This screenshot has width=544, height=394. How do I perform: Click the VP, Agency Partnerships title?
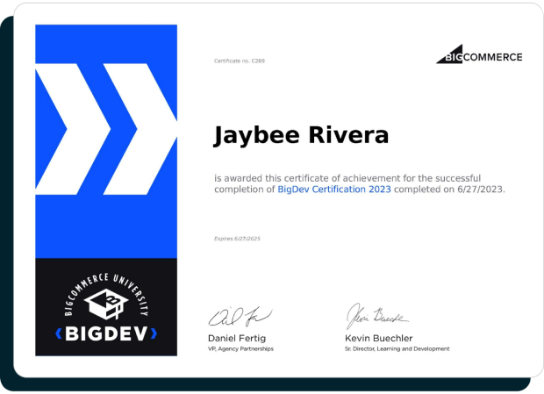pos(240,349)
